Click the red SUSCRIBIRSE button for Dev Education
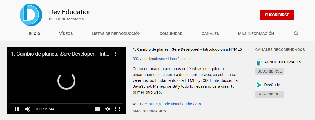This screenshot has width=315, height=120. point(277,15)
